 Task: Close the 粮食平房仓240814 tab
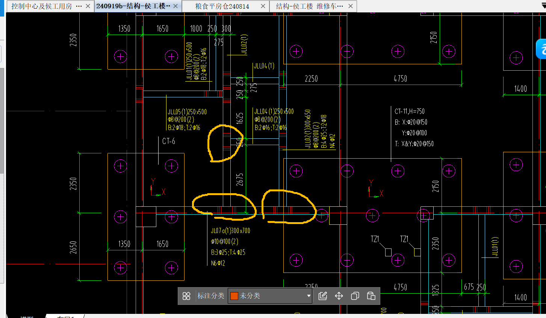coord(263,6)
